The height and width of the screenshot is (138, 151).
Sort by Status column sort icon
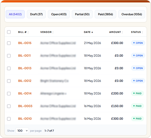point(142,32)
